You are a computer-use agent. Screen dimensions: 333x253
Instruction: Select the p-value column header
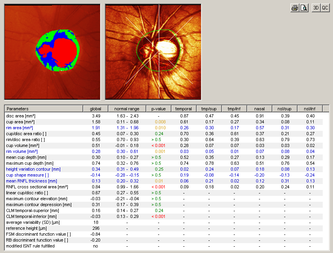click(x=159, y=109)
